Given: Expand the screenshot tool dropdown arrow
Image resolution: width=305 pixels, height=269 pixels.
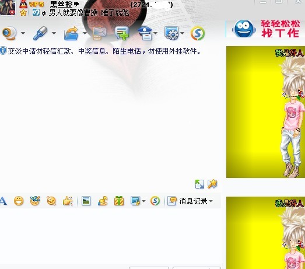Looking at the screenshot, I should (143, 201).
